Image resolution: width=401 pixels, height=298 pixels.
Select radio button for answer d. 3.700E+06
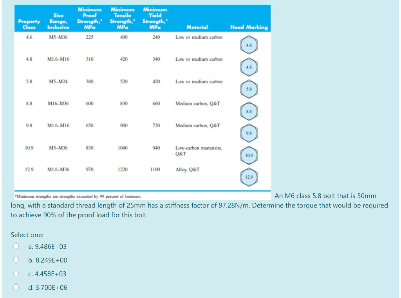[x=16, y=287]
